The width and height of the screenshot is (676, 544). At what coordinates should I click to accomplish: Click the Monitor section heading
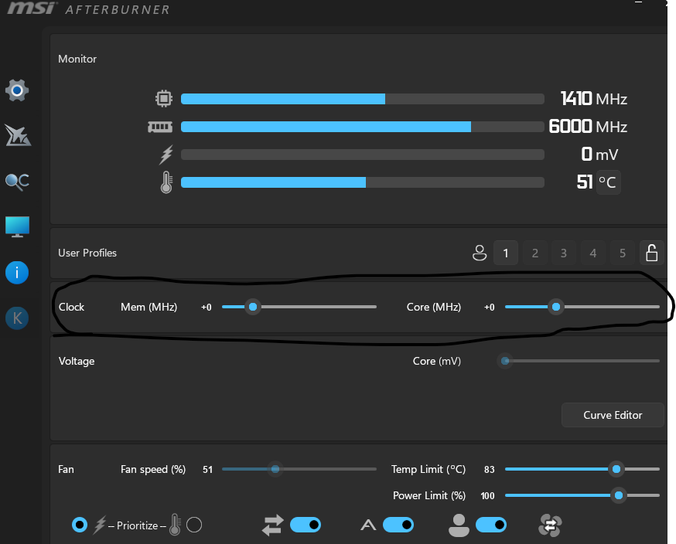77,59
